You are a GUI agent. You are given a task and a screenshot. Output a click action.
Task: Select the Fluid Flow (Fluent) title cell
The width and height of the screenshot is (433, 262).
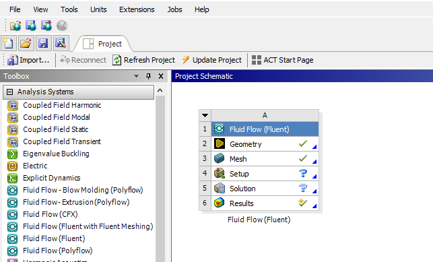click(265, 129)
